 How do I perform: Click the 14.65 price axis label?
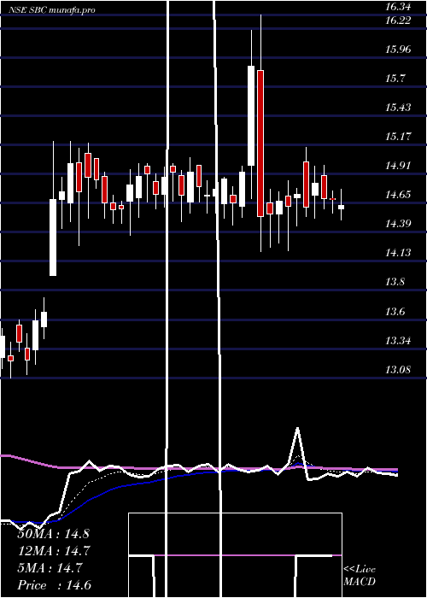coord(398,195)
